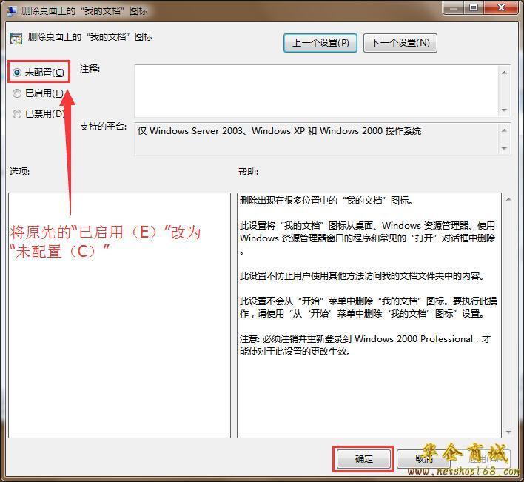Click help paragraph starting 此设置不防止用户
The width and height of the screenshot is (524, 482).
362,276
